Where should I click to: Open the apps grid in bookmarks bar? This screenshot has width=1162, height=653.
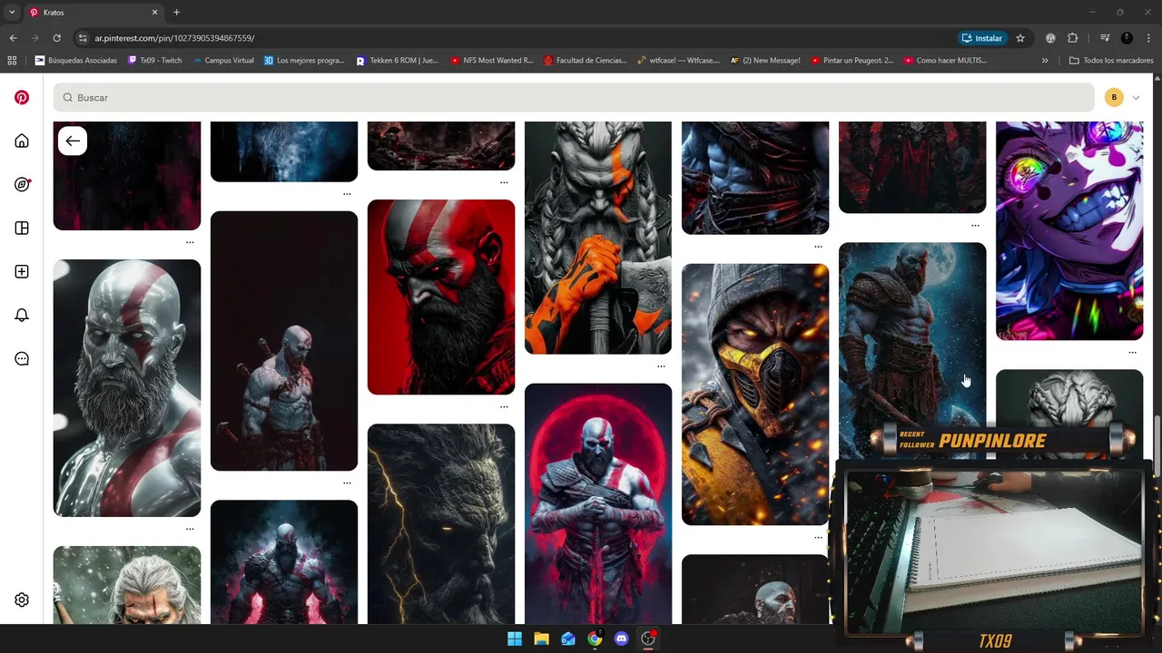[12, 61]
